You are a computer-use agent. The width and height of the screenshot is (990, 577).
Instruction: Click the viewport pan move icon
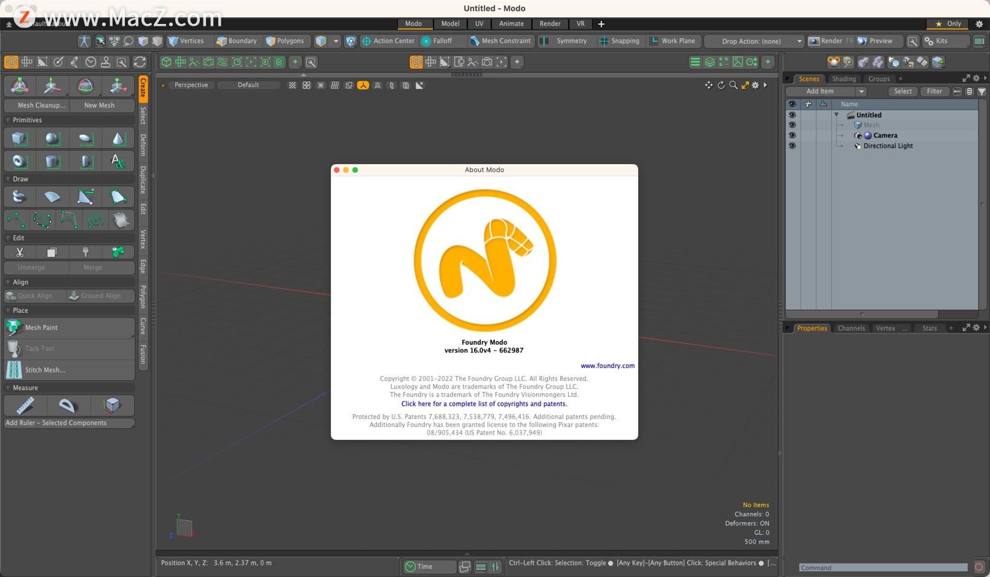coord(708,85)
